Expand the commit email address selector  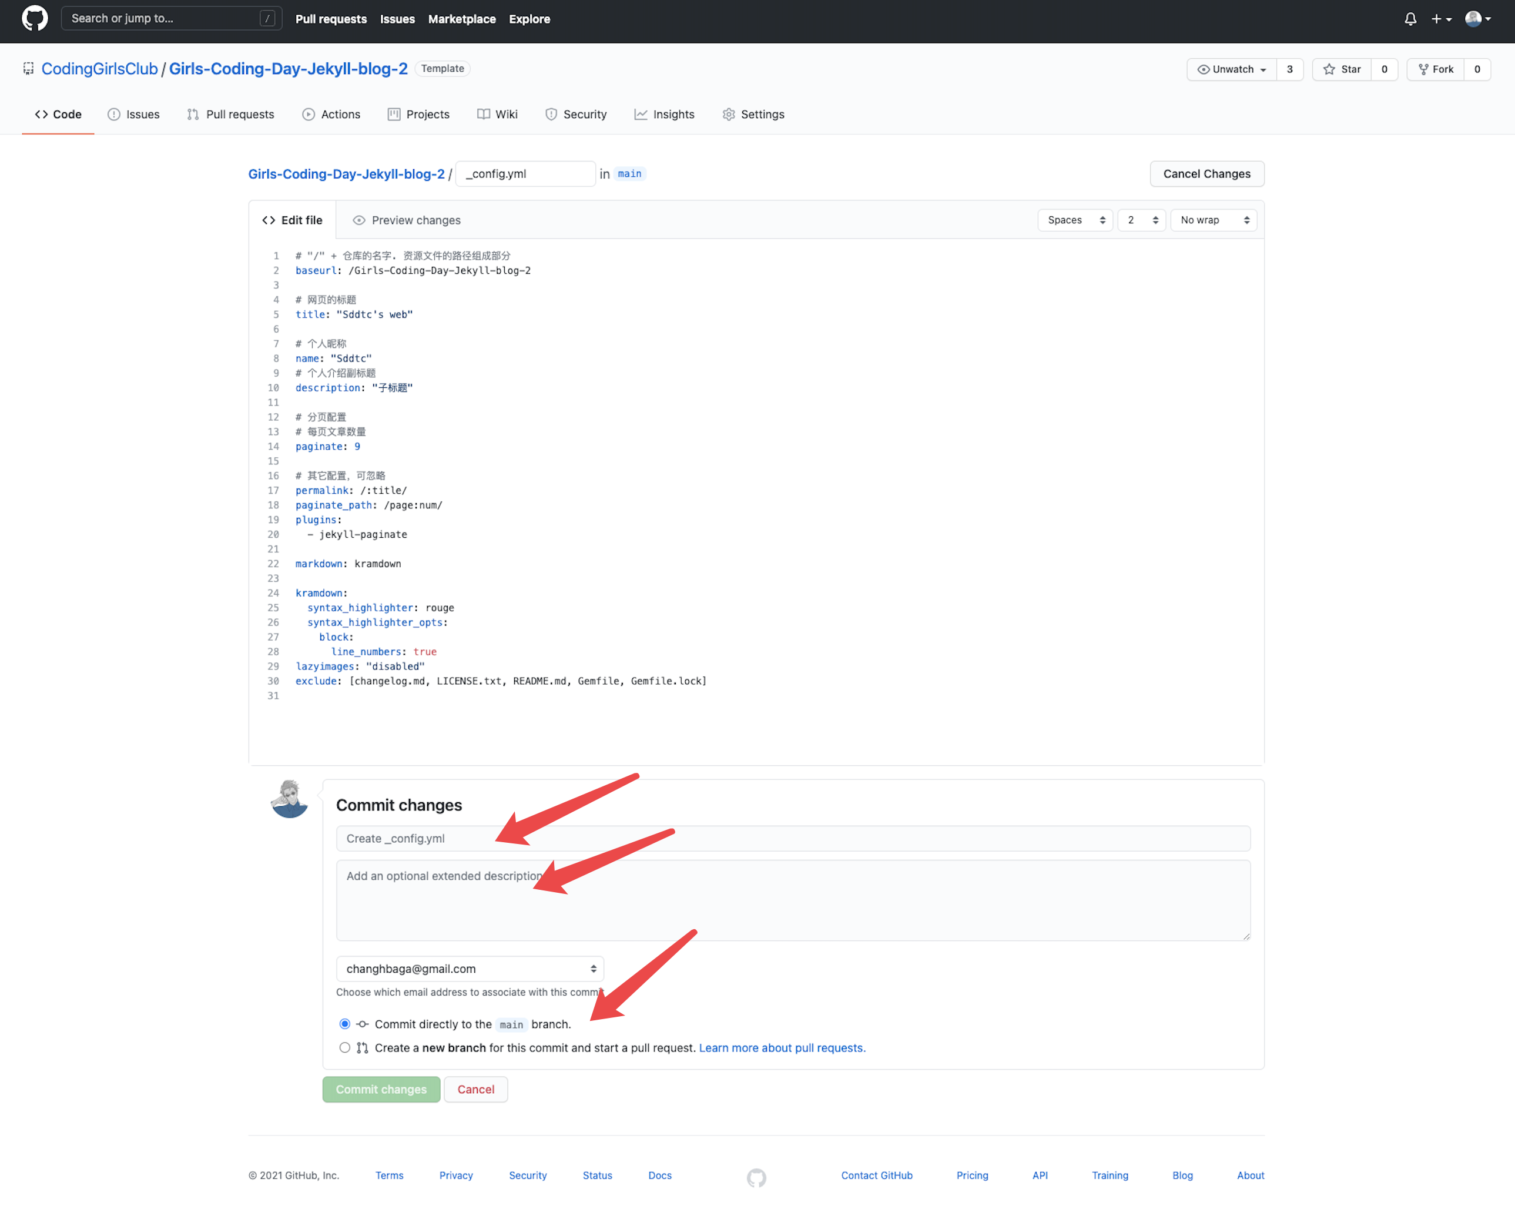pos(470,969)
